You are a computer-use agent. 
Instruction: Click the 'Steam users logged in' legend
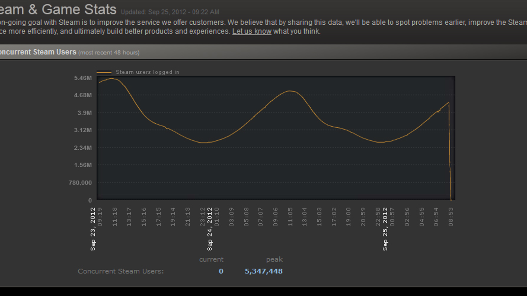pyautogui.click(x=148, y=72)
